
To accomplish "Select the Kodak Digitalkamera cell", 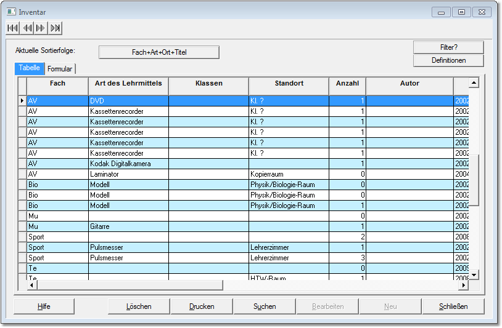I will point(128,164).
